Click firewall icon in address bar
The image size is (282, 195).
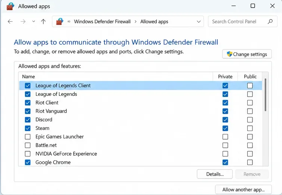click(x=60, y=21)
